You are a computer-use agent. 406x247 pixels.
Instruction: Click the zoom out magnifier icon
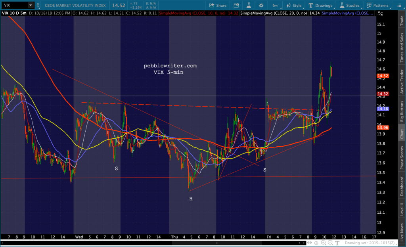[x=330, y=242]
